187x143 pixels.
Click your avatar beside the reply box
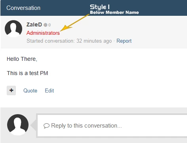click(18, 125)
